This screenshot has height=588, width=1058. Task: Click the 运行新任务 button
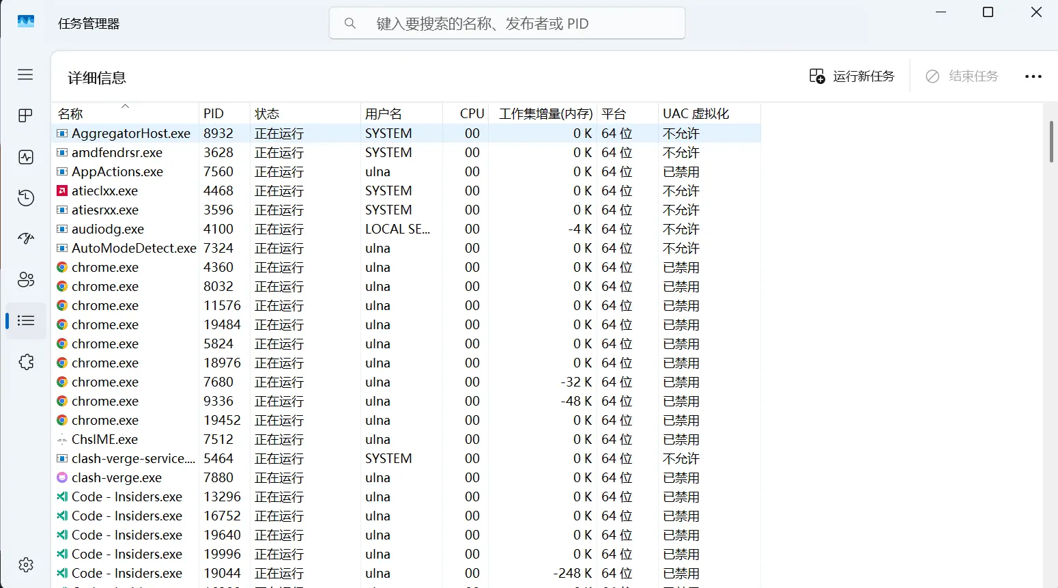(x=852, y=76)
